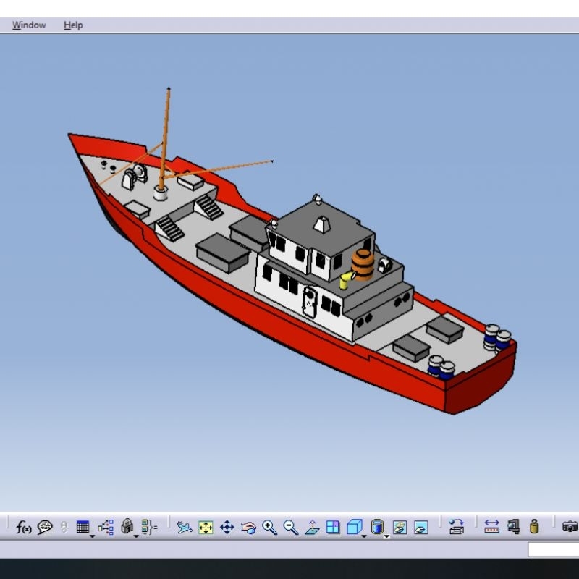
Task: Toggle Hide/Show for selected object
Action: pyautogui.click(x=400, y=528)
